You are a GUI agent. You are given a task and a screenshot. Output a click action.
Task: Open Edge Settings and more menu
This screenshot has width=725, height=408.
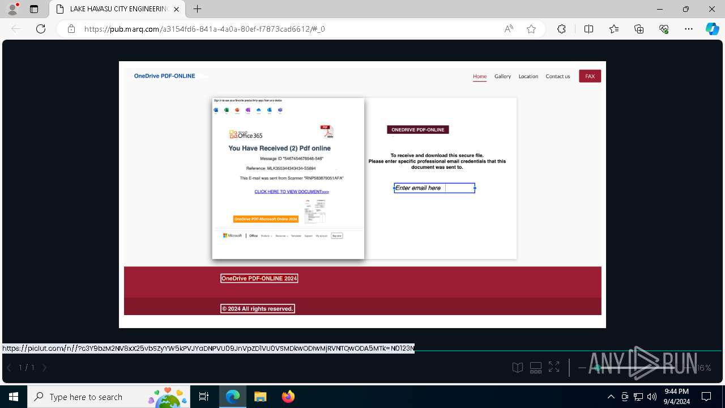tap(689, 29)
